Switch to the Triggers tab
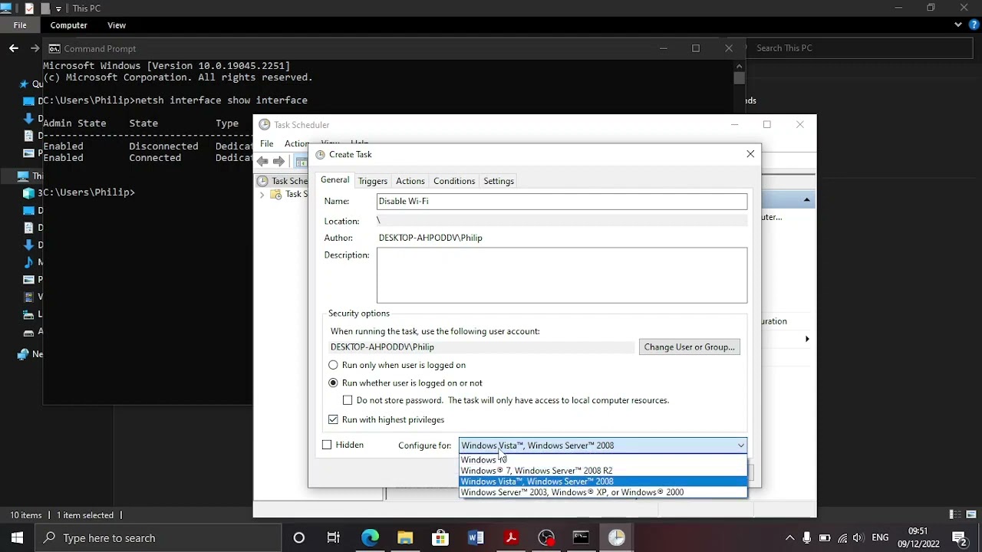 click(x=373, y=181)
